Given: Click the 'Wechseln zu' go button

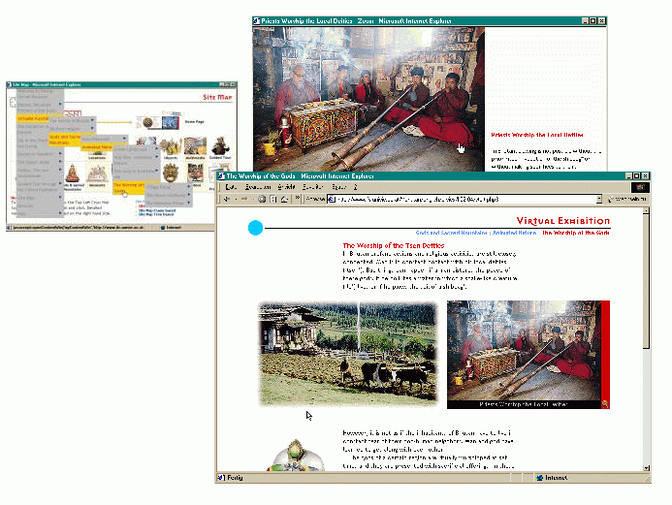Looking at the screenshot, I should [x=626, y=199].
